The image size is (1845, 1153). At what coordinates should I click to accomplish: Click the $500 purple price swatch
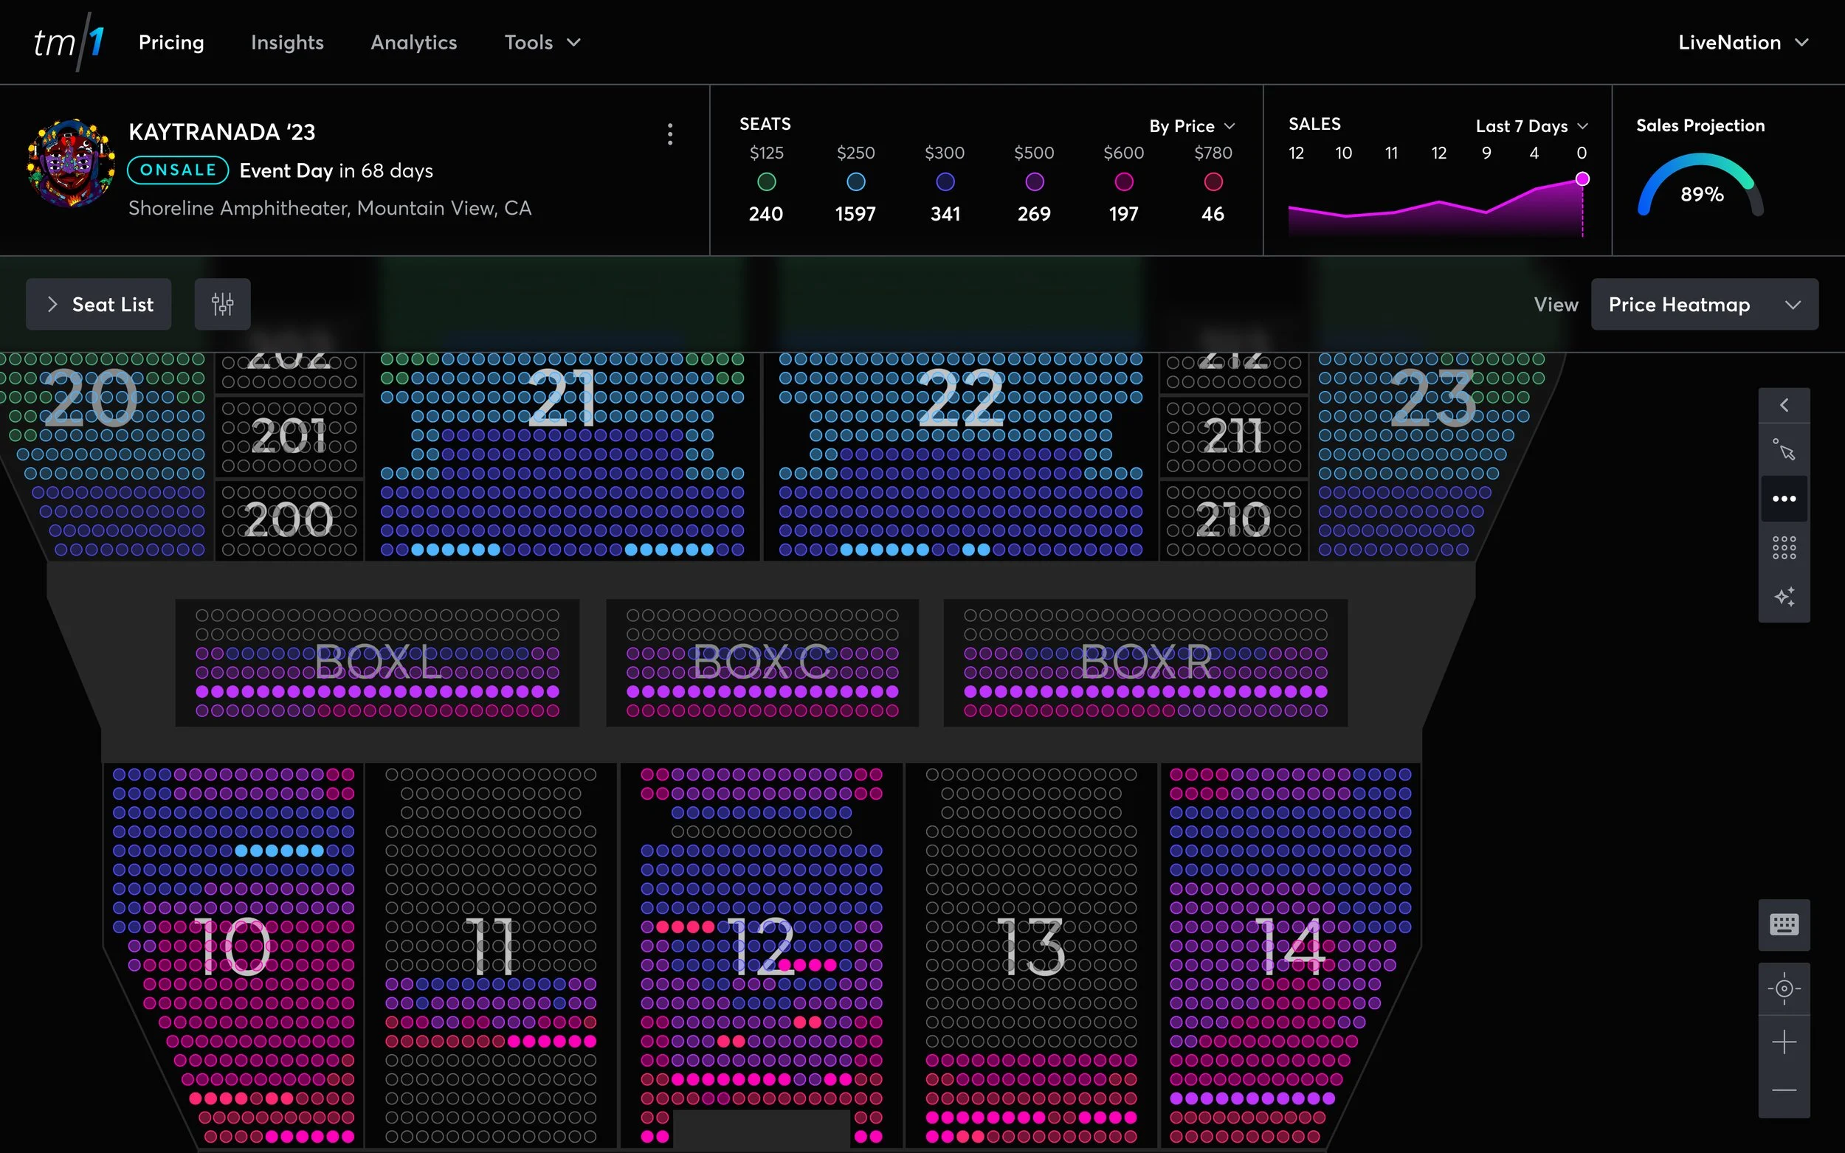1033,181
